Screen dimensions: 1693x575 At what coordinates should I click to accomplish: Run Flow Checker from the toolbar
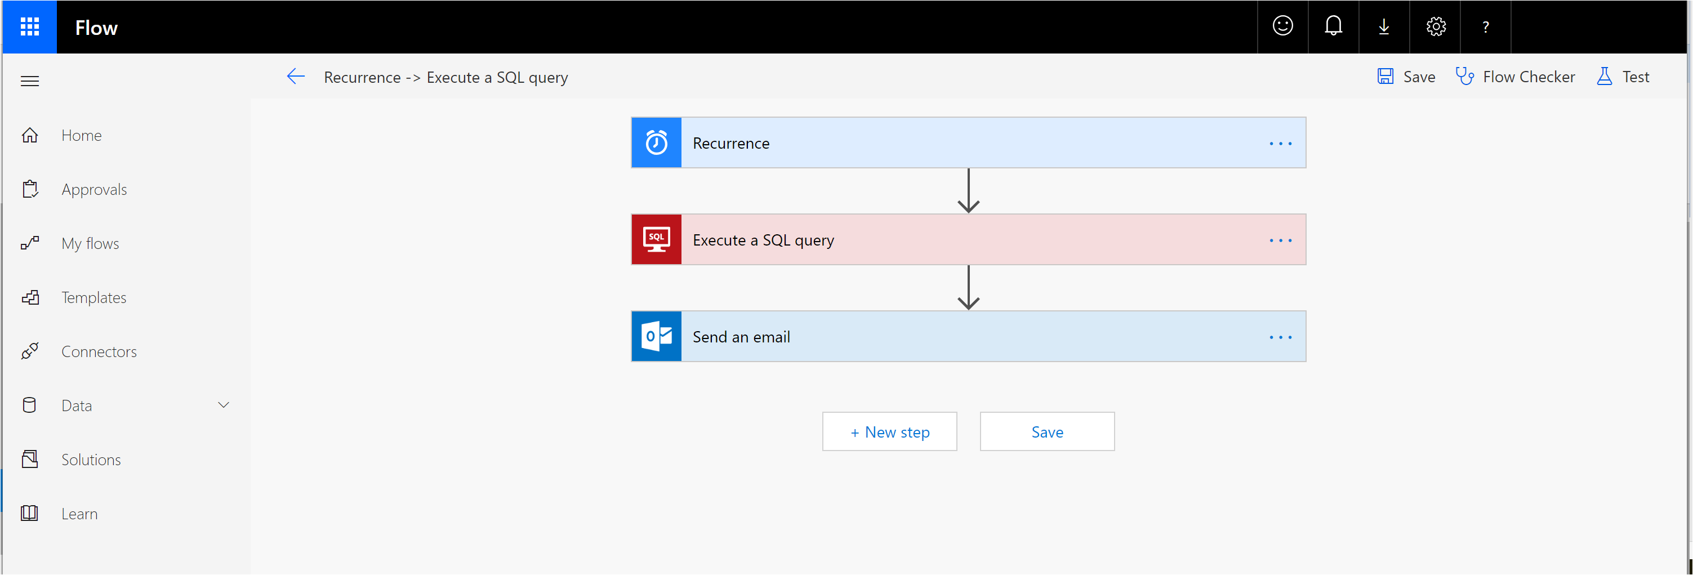coord(1515,77)
